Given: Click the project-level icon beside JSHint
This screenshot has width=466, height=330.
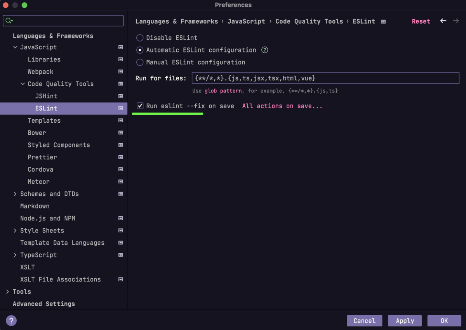Looking at the screenshot, I should 121,96.
